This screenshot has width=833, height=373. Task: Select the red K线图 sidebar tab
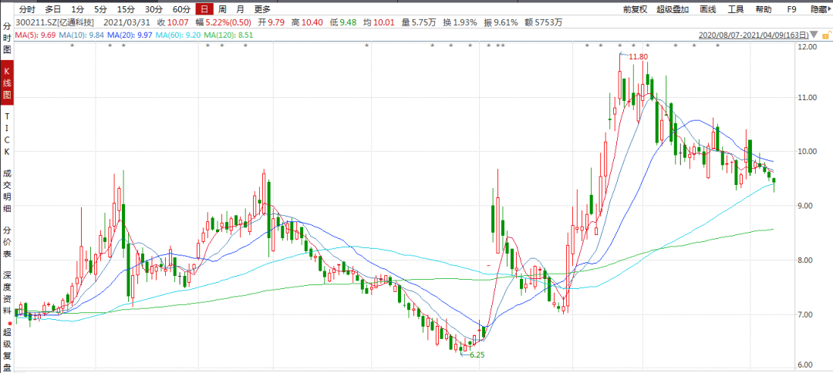7,82
